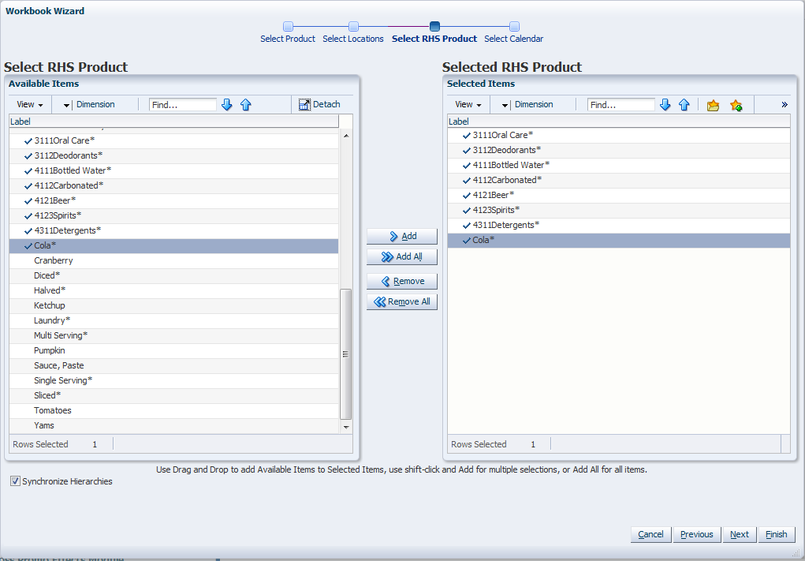Open Dimension dropdown in Selected Items
805x561 pixels.
527,104
